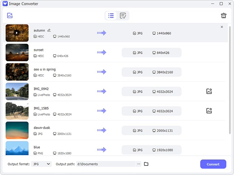The width and height of the screenshot is (234, 175).
Task: Switch to edit checklist view mode
Action: pos(123,16)
